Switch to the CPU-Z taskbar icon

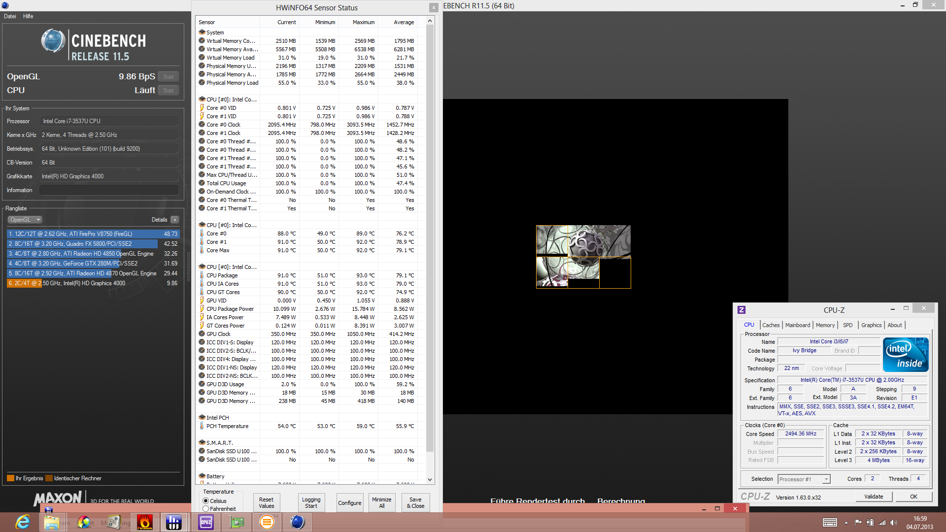(x=206, y=522)
